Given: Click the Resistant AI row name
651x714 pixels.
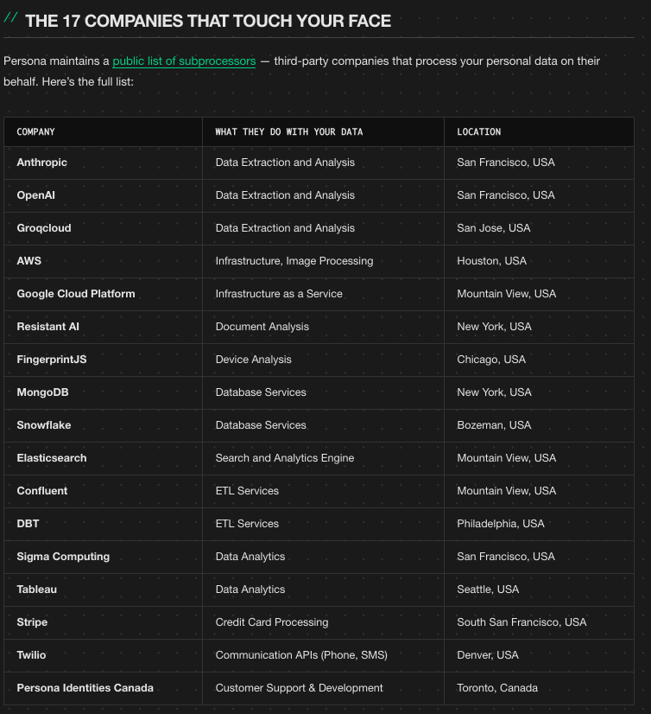Looking at the screenshot, I should click(47, 327).
